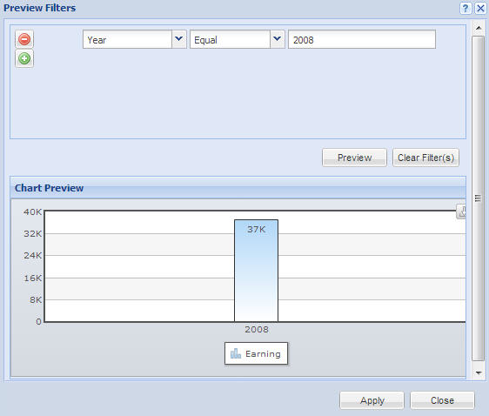Screen dimensions: 489x416
Task: Click the vertical scrollbar thumb
Action: click(x=478, y=198)
